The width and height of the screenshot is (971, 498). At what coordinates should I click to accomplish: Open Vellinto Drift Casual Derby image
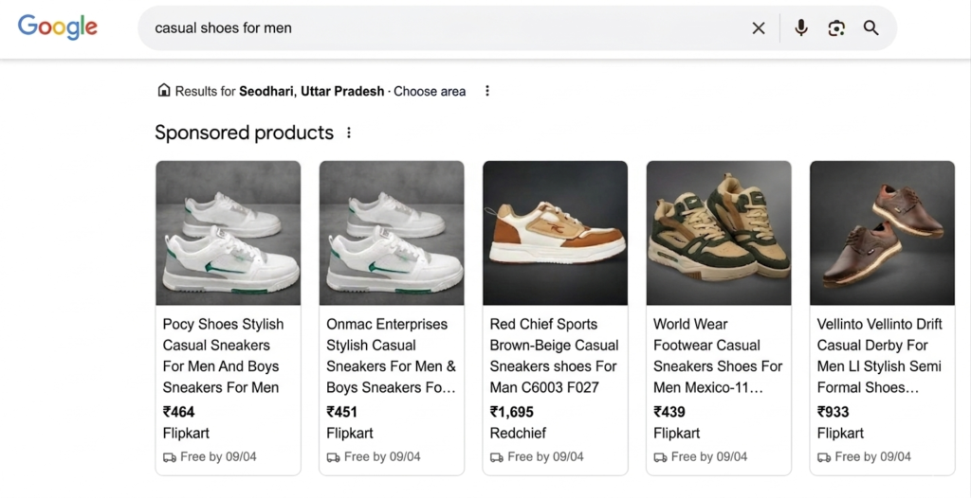(x=882, y=233)
